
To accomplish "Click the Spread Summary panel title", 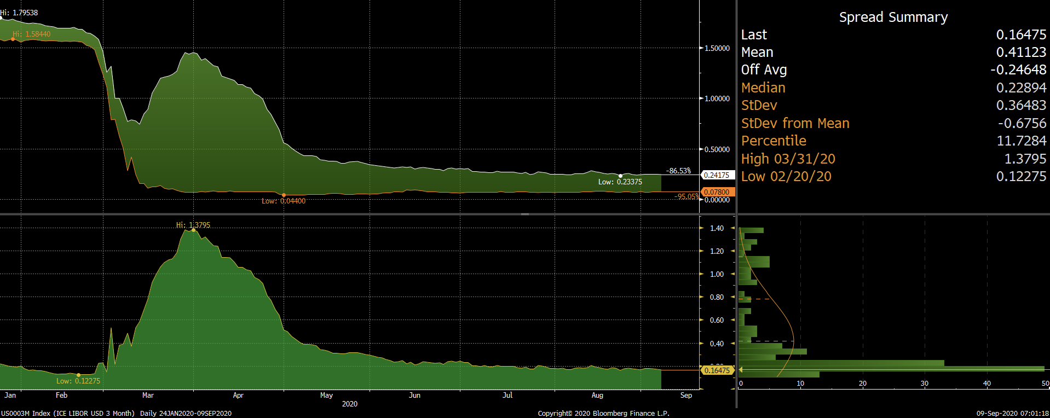I will pos(893,17).
